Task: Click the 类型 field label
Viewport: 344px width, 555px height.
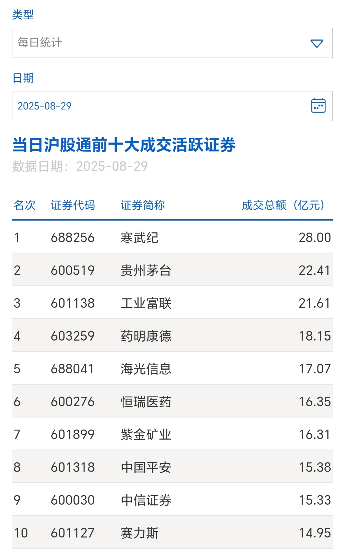Action: [x=23, y=15]
